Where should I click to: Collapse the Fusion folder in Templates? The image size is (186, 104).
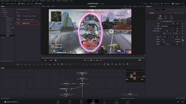tap(3, 16)
